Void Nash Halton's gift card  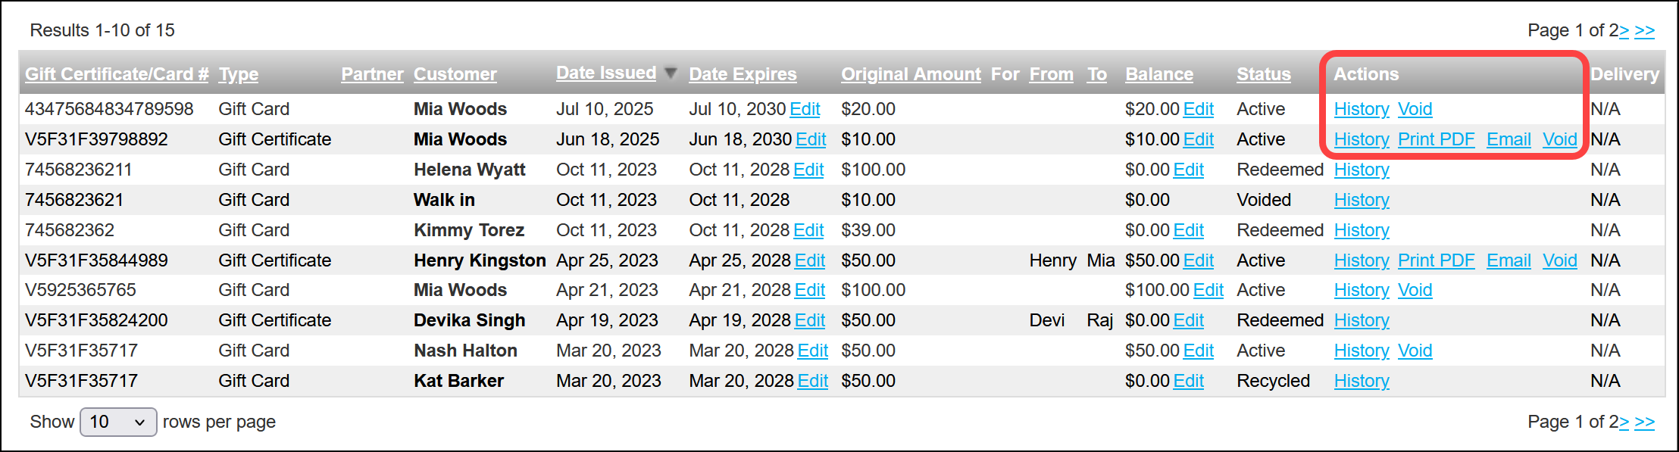coord(1415,351)
